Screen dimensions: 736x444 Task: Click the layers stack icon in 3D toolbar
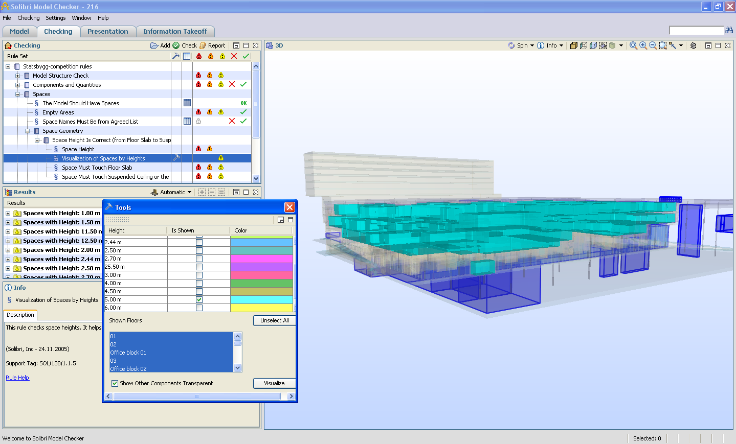point(694,45)
